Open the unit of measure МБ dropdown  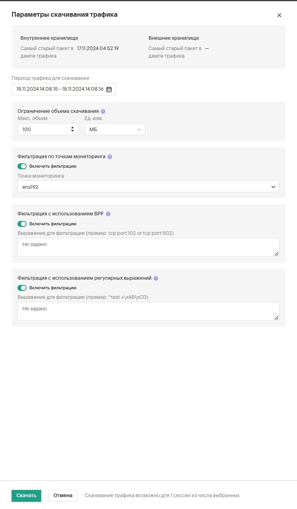tap(115, 129)
